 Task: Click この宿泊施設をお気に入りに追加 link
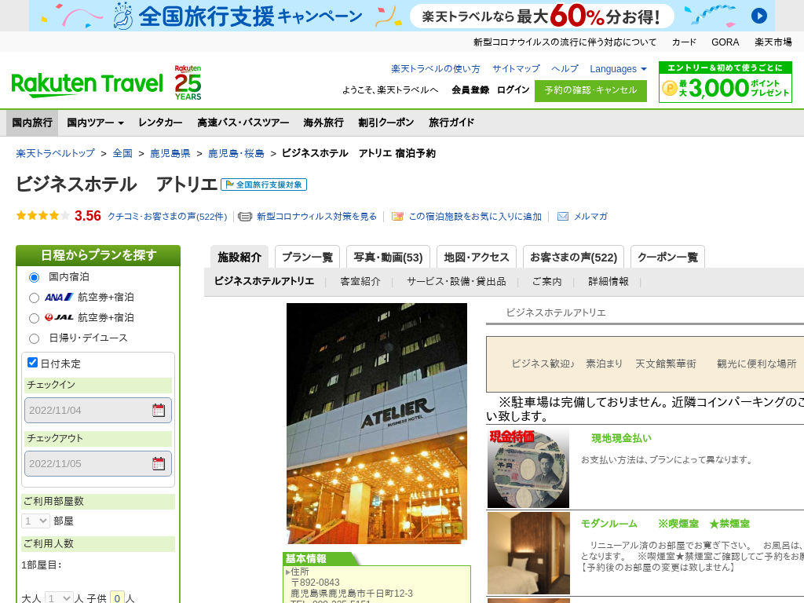point(475,217)
